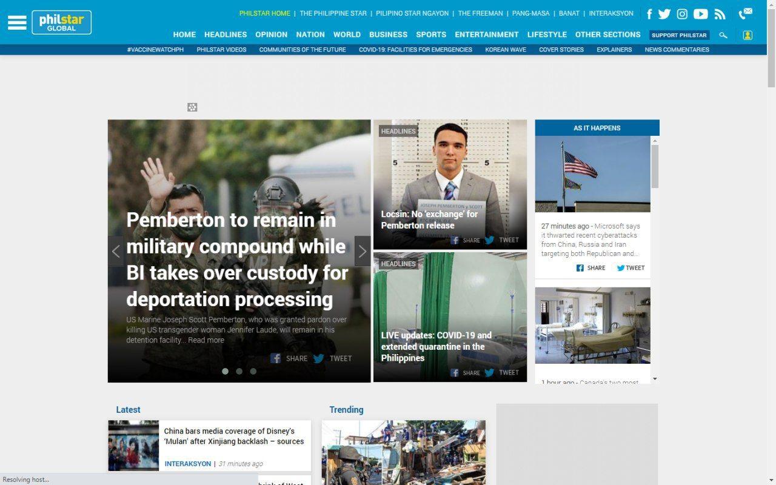Select the second carousel dot indicator
The image size is (776, 485).
[x=239, y=371]
